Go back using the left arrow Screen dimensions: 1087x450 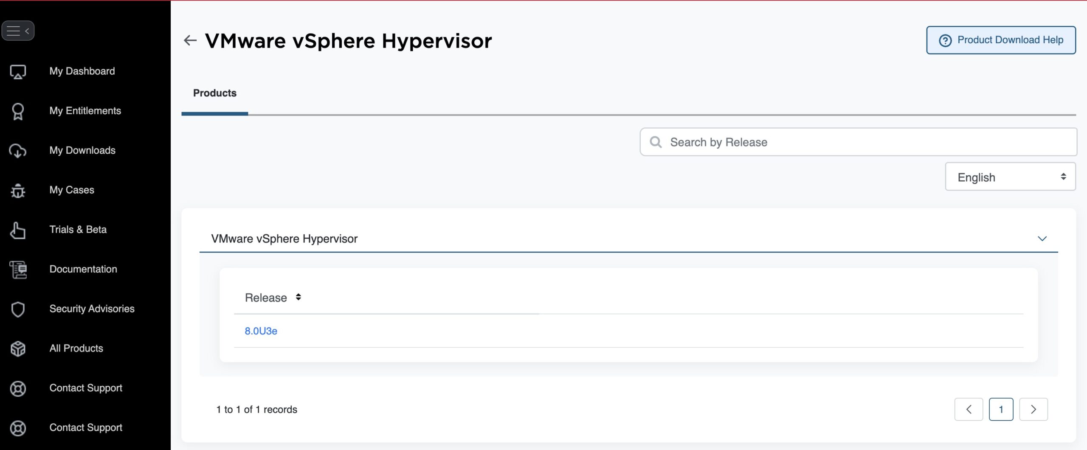click(190, 41)
